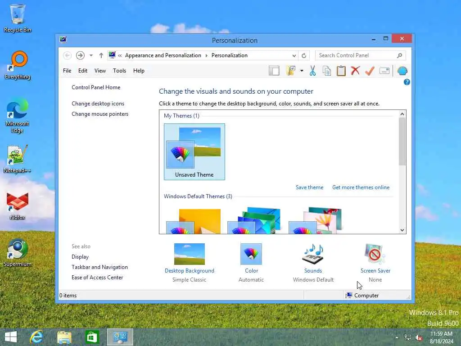Click Appearance and Personalization breadcrumb

point(163,55)
